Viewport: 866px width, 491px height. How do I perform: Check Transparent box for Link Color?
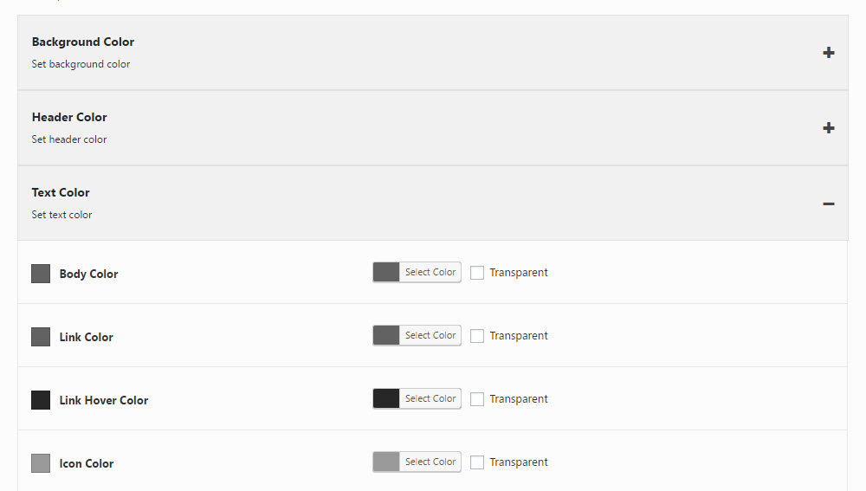pyautogui.click(x=477, y=336)
